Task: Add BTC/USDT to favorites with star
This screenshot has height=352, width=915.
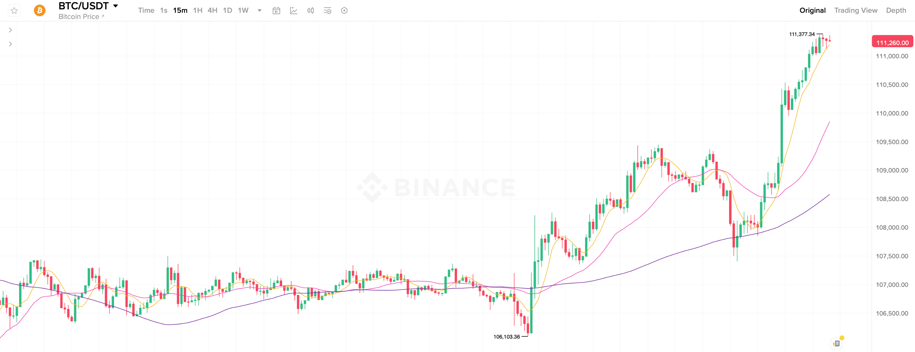Action: 14,11
